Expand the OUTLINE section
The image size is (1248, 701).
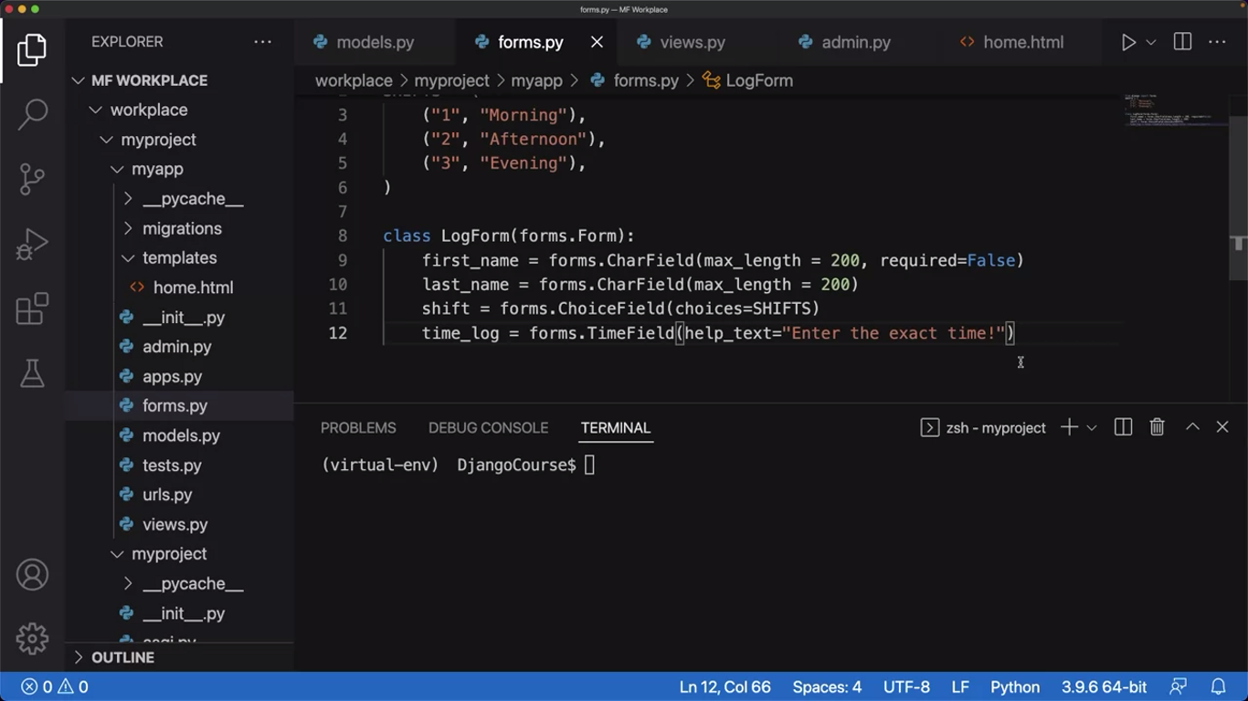pyautogui.click(x=122, y=657)
